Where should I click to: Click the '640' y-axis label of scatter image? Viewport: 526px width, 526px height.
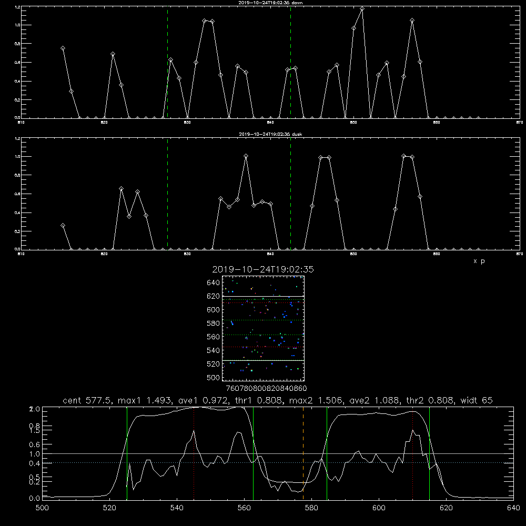[x=213, y=283]
